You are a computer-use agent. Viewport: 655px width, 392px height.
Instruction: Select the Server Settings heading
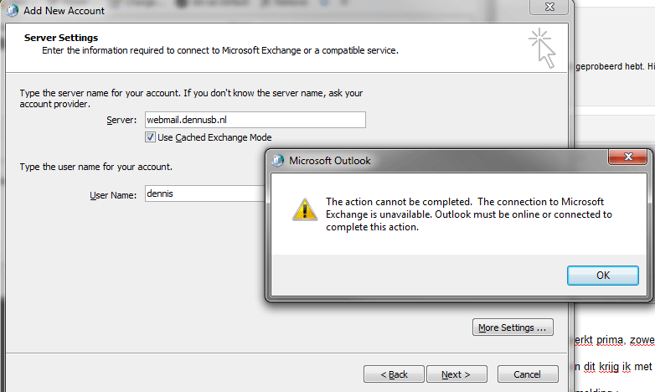click(61, 38)
